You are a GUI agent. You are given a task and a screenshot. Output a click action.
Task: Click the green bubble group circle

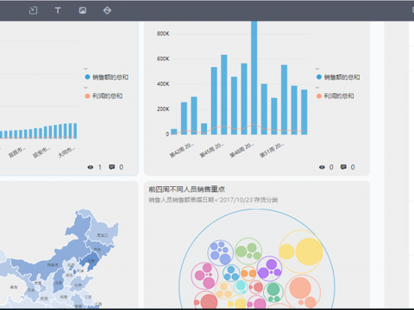pyautogui.click(x=248, y=251)
